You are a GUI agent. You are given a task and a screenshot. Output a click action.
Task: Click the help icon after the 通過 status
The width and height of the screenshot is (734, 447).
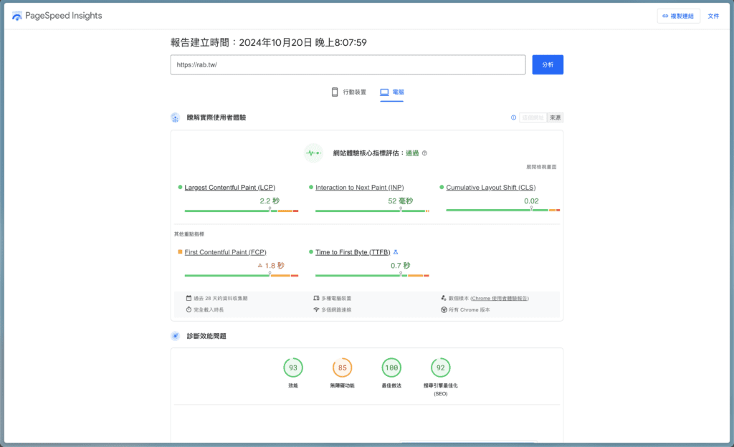pos(425,153)
